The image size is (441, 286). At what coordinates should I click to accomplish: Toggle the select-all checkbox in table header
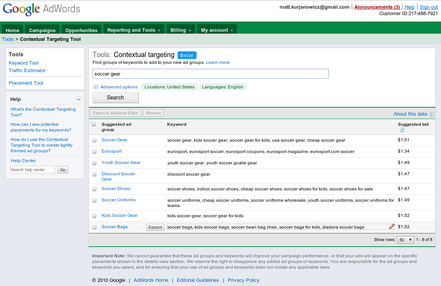(94, 124)
